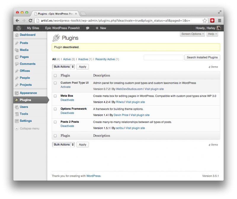Screen dimensions: 237x199
Task: Click the fullscreen arrows icon of the window
Action: 220,12
